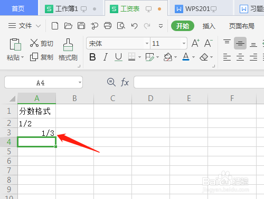Align text to right

pos(253,57)
